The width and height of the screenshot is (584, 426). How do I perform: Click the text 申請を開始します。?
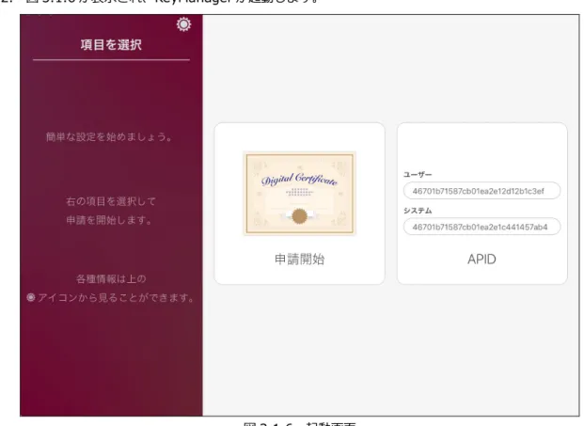click(109, 220)
